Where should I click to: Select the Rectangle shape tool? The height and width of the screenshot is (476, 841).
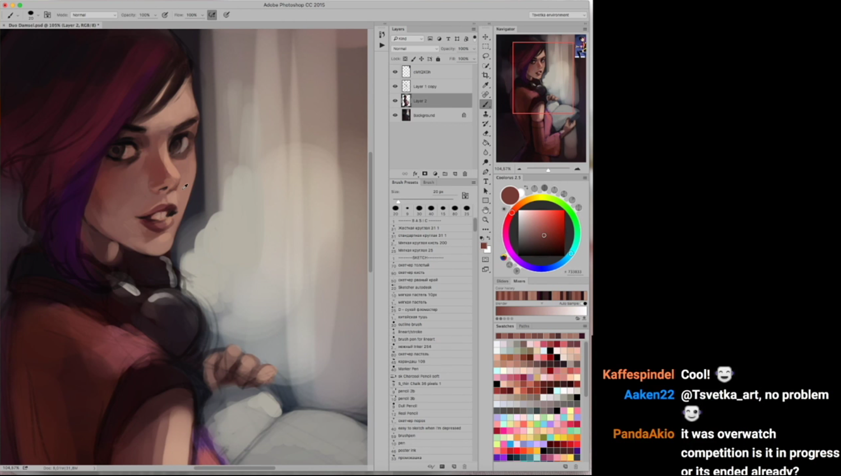(x=486, y=200)
